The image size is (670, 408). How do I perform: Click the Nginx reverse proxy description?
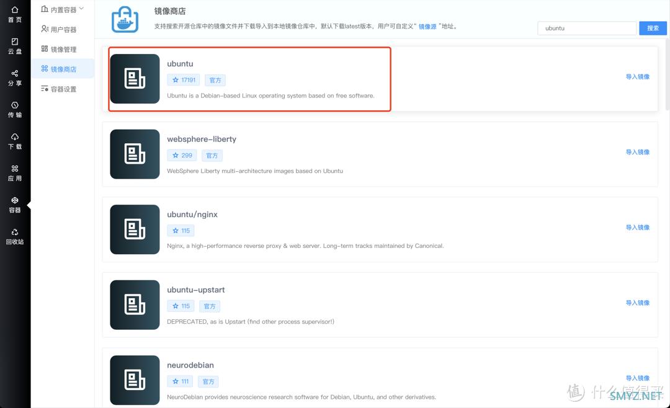[x=305, y=246]
